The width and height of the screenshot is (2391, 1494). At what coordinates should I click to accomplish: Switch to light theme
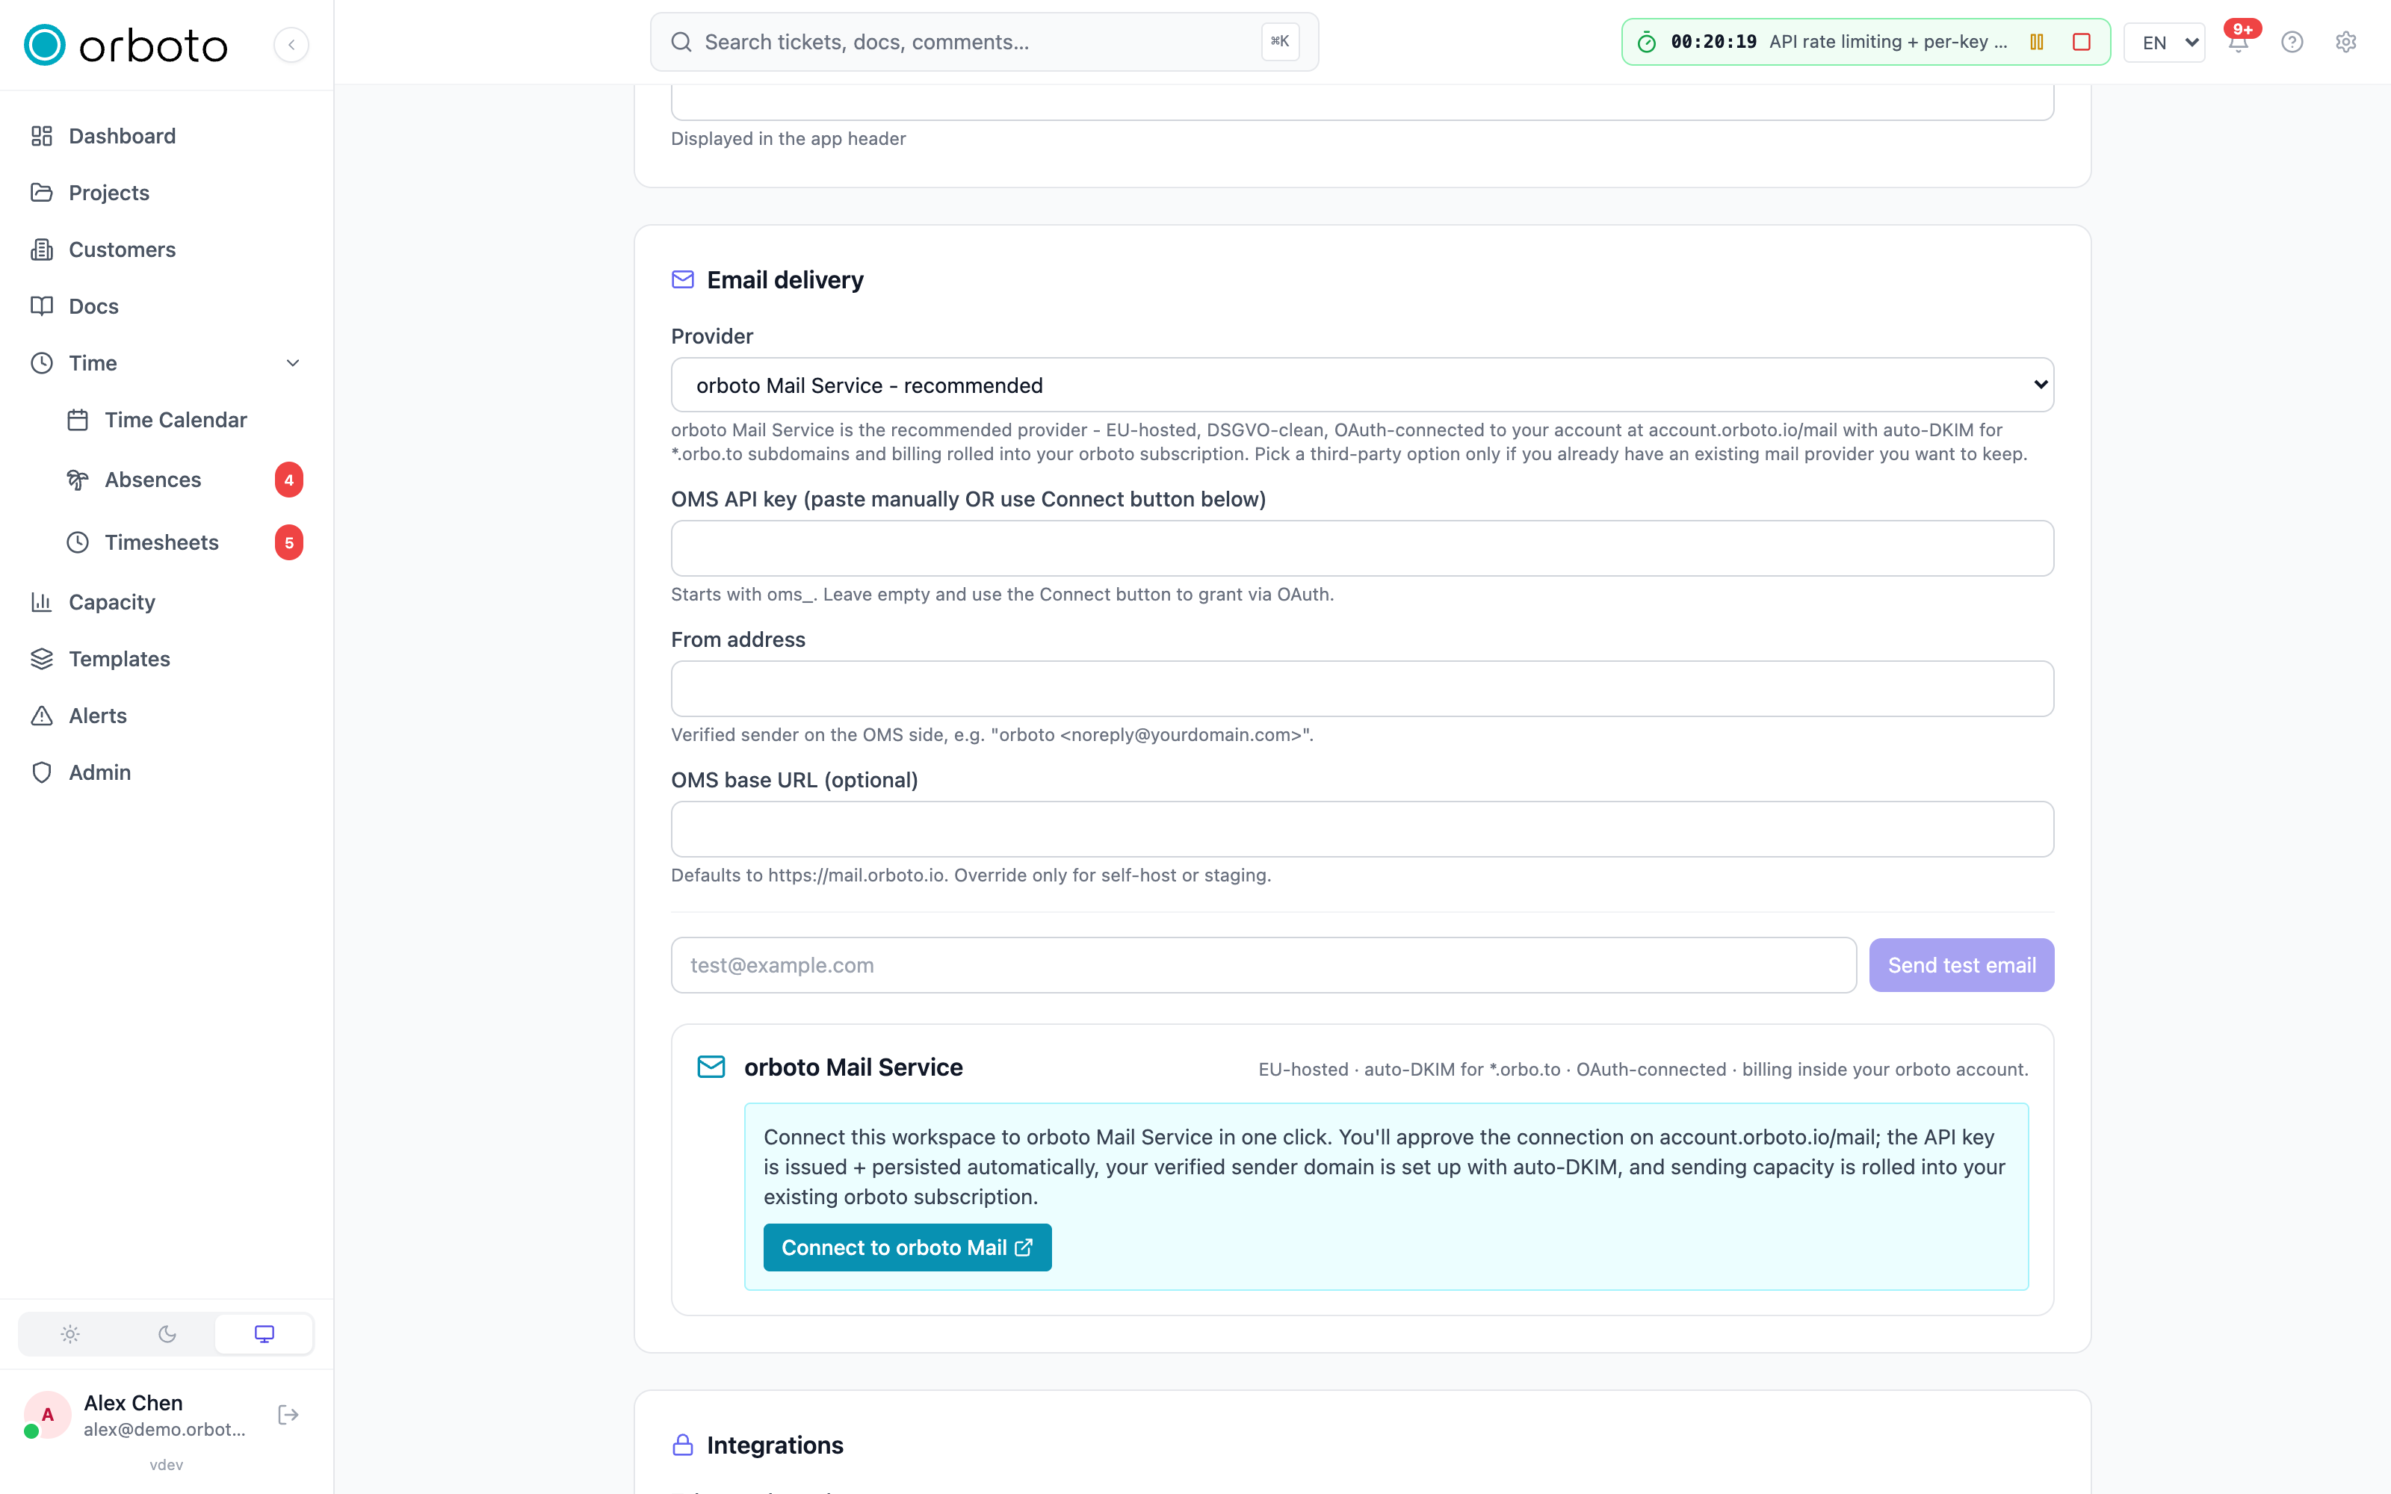[x=69, y=1334]
